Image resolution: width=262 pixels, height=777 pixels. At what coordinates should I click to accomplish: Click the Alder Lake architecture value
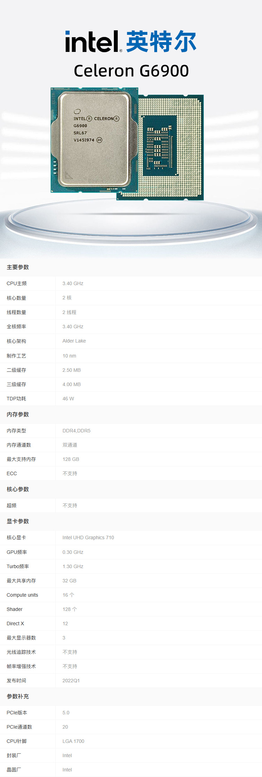[74, 341]
